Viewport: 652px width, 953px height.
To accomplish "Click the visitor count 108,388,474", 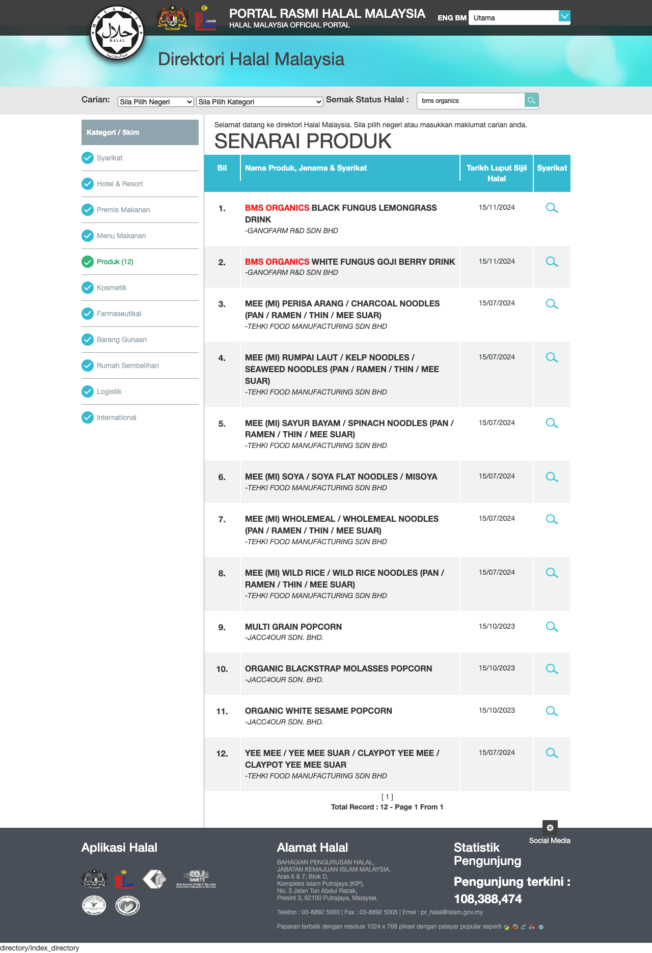I will 487,899.
